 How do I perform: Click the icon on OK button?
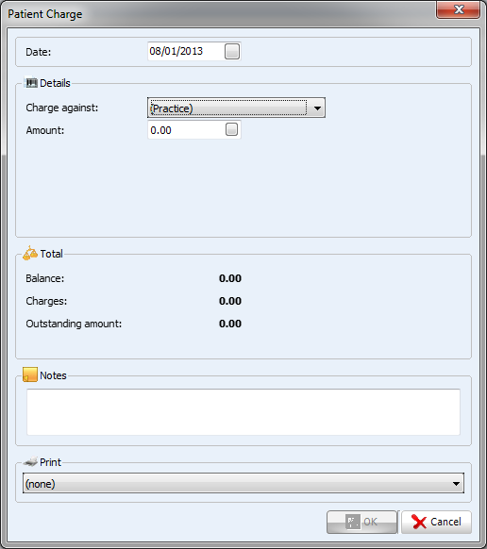tap(352, 522)
